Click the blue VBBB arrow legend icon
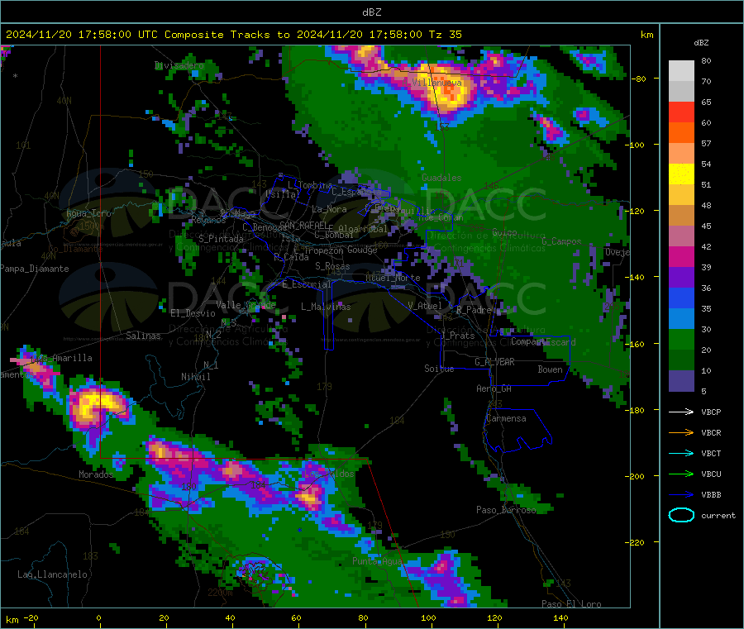This screenshot has width=744, height=629. [681, 495]
